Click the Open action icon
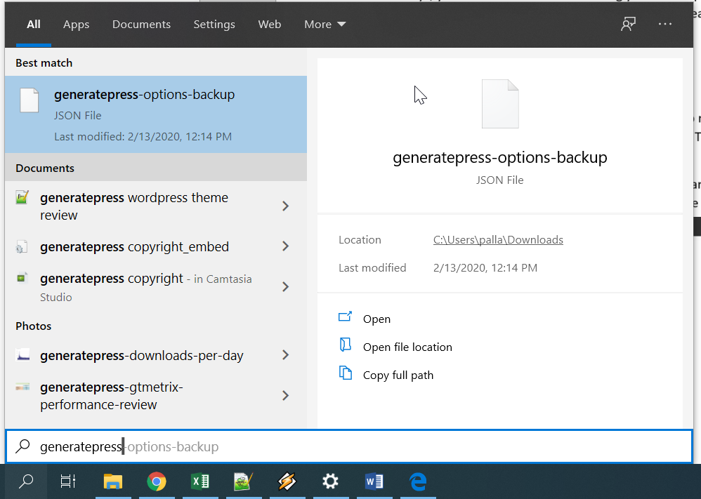Image resolution: width=701 pixels, height=499 pixels. 345,317
